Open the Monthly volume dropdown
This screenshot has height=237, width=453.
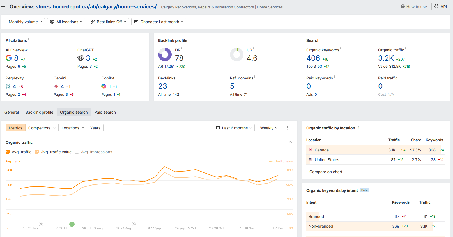[25, 22]
